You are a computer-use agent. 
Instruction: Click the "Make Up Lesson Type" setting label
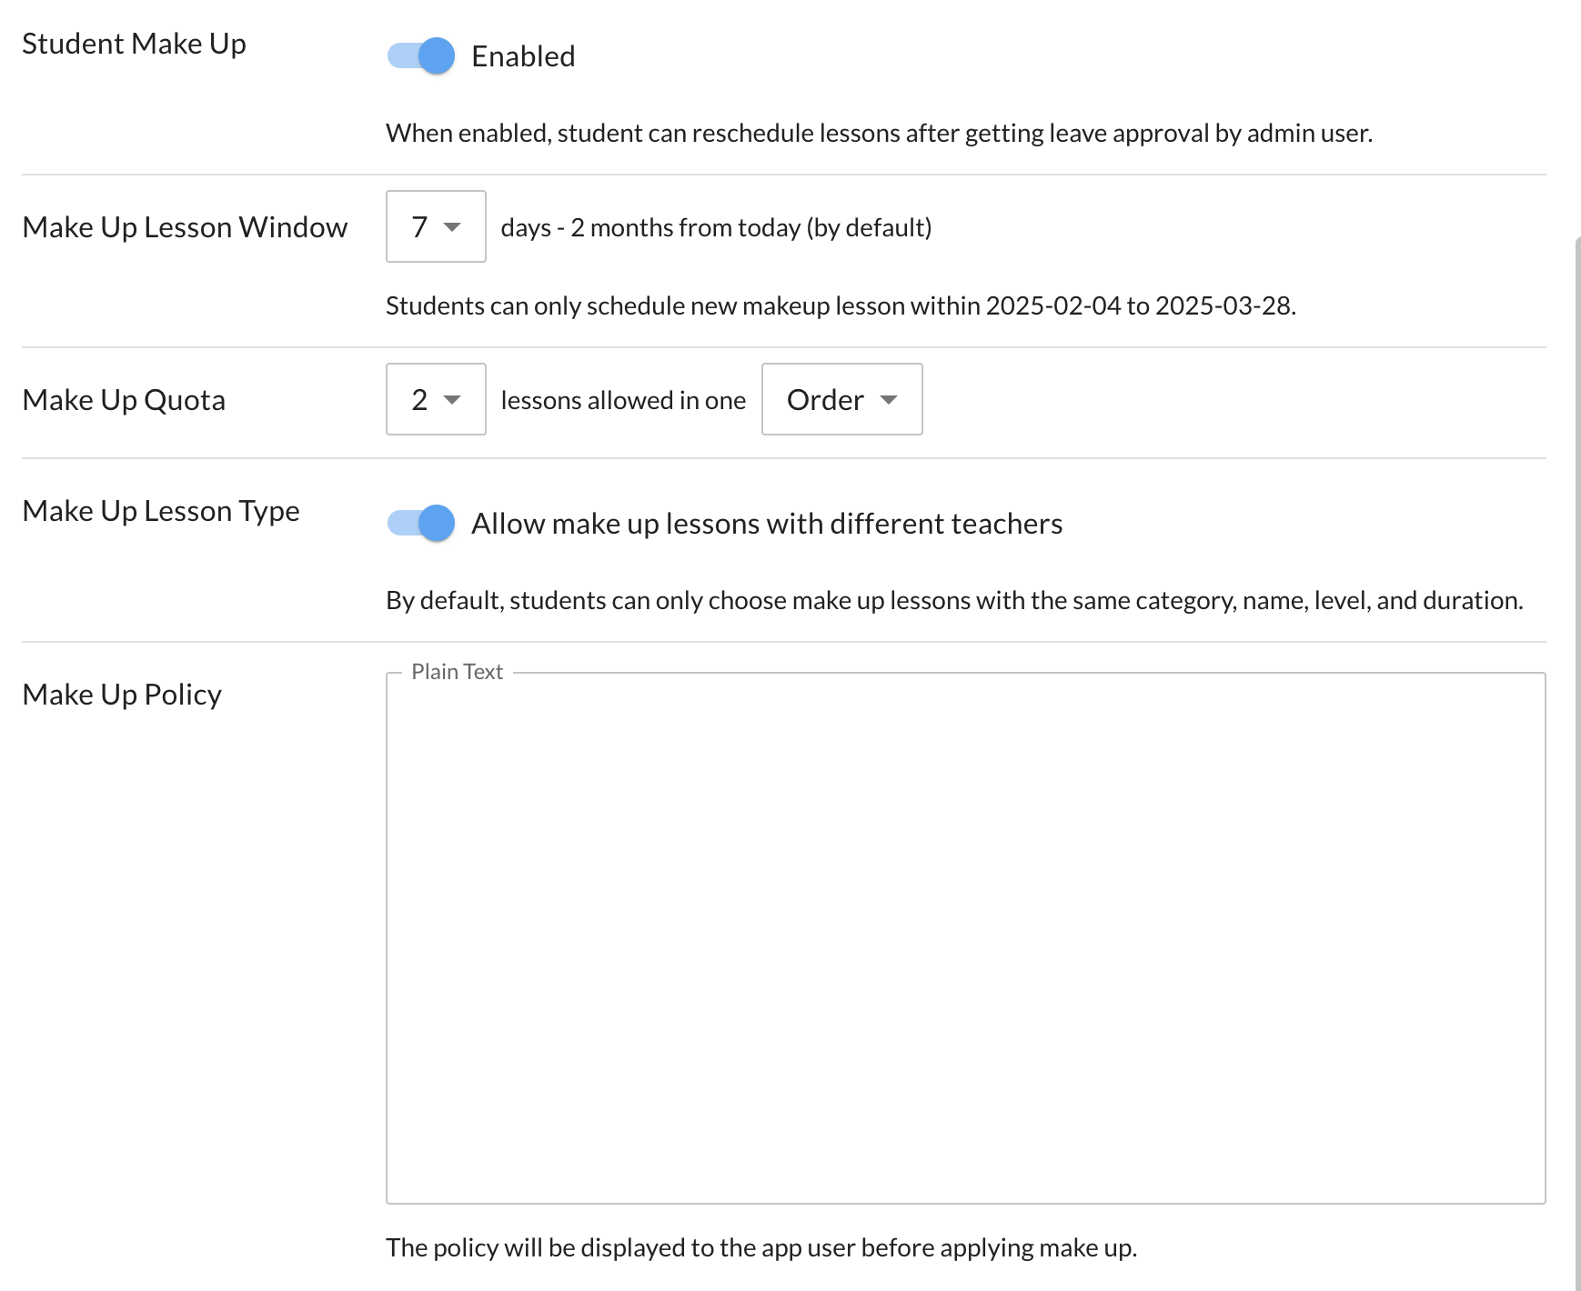[161, 511]
